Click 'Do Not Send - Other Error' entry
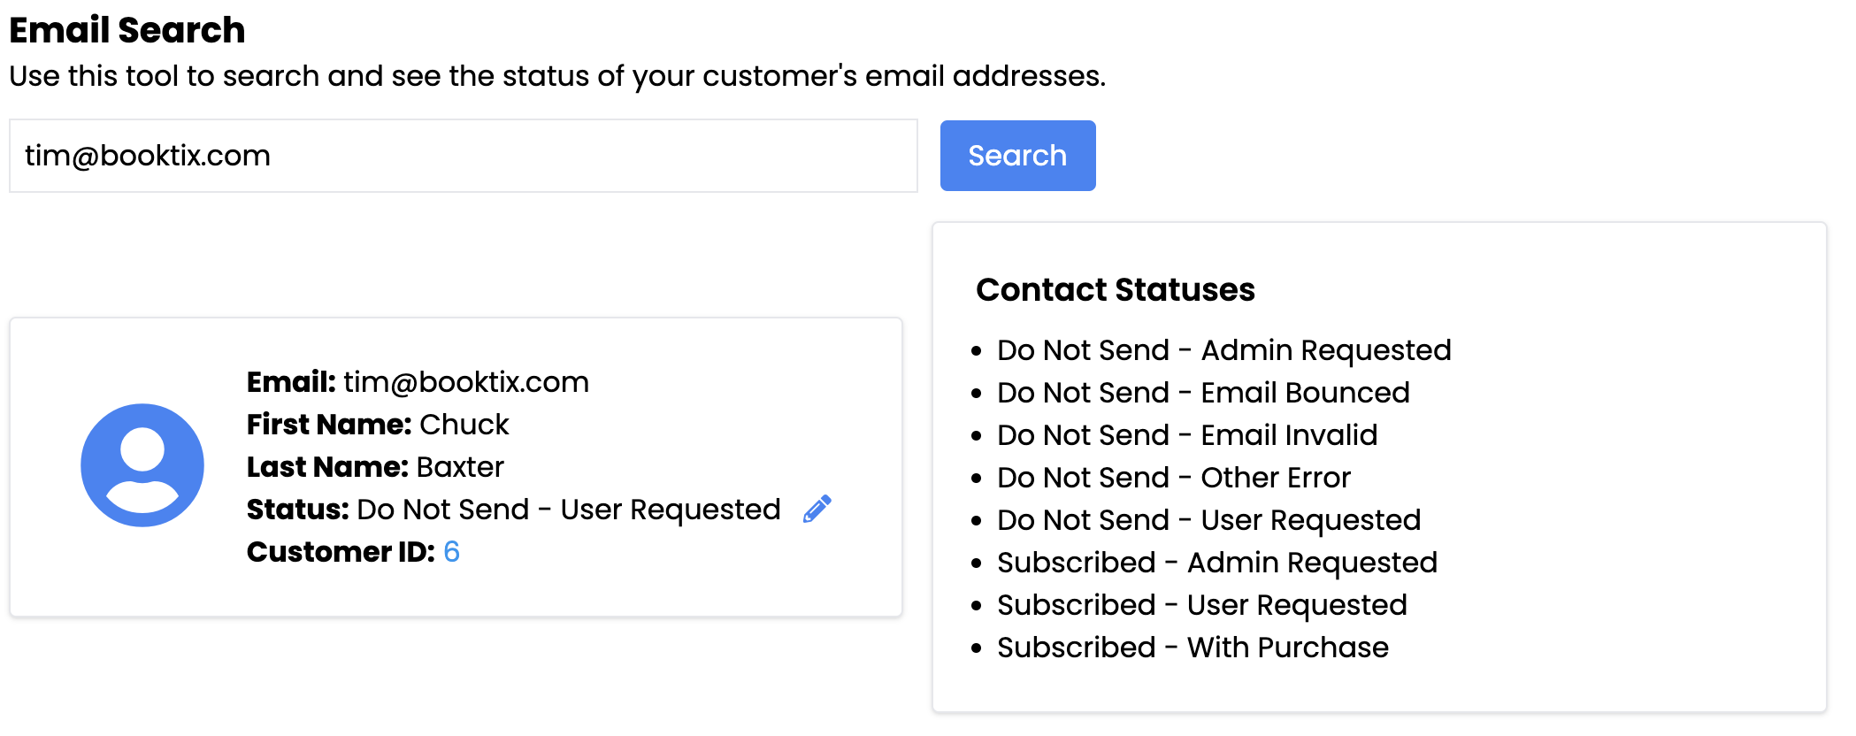Screen dimensions: 1856x736 [x=1174, y=478]
